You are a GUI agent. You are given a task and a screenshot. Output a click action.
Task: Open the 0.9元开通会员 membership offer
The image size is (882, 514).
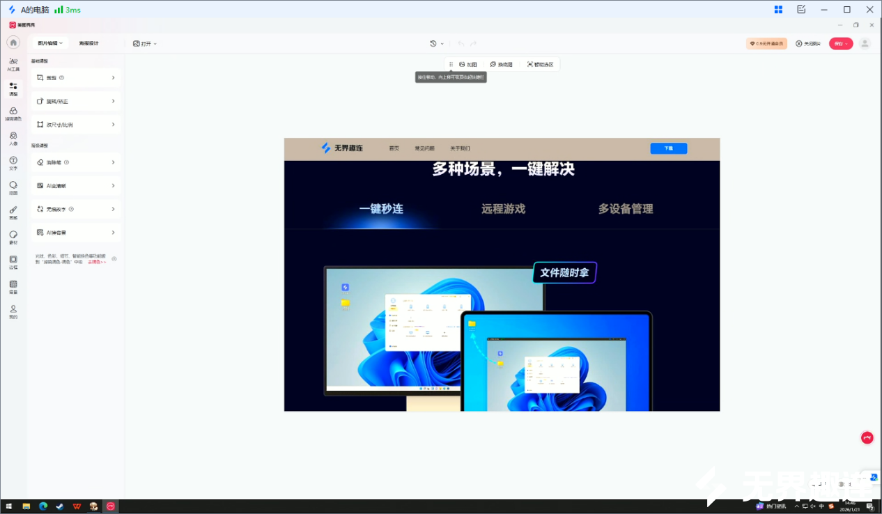click(766, 42)
